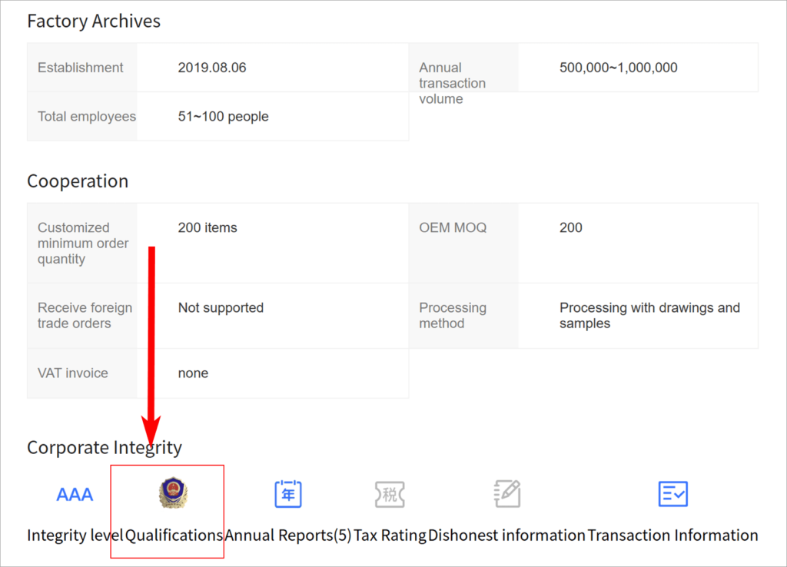The width and height of the screenshot is (787, 567).
Task: Select the Tax Rating ticket icon
Action: 390,493
